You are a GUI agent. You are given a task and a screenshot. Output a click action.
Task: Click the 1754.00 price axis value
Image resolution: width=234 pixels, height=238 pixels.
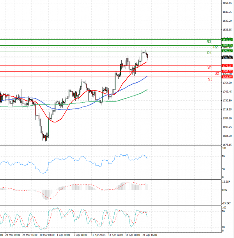click(x=227, y=83)
